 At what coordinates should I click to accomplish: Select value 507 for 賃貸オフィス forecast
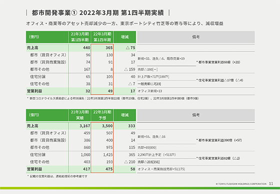pos(109,133)
